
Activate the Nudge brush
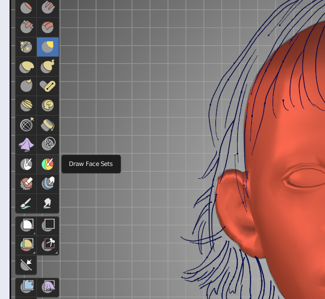pyautogui.click(x=26, y=106)
